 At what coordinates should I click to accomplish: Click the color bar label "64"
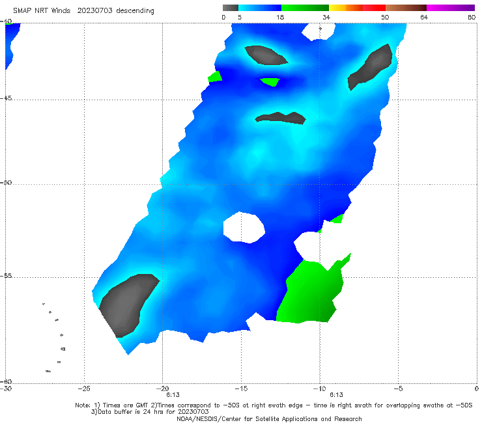[424, 17]
